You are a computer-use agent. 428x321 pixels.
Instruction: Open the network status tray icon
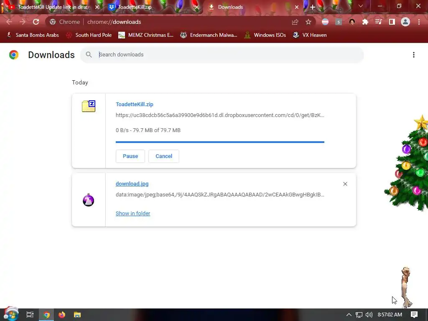click(x=359, y=315)
